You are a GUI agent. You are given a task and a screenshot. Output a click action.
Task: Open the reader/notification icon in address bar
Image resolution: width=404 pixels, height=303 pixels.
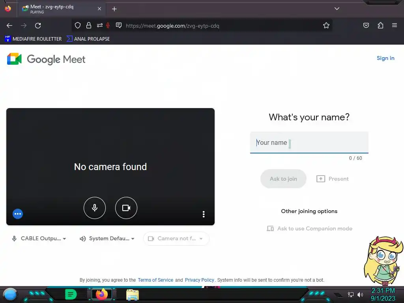pyautogui.click(x=119, y=25)
